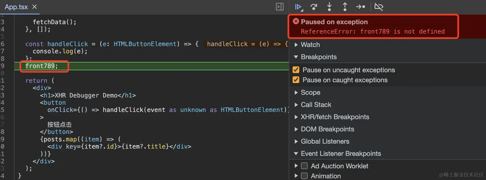The image size is (486, 180).
Task: Click the onClick handler code line
Action: (x=168, y=110)
